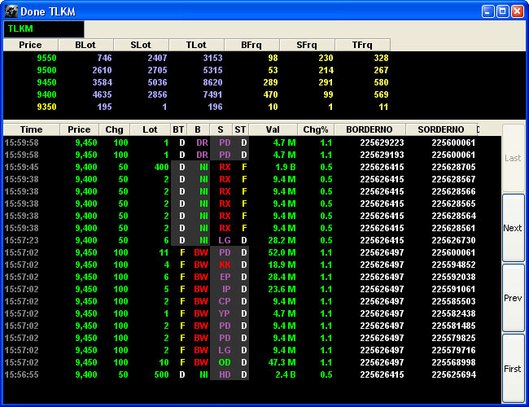Click the BFrq column header
529x407 pixels.
pyautogui.click(x=251, y=45)
